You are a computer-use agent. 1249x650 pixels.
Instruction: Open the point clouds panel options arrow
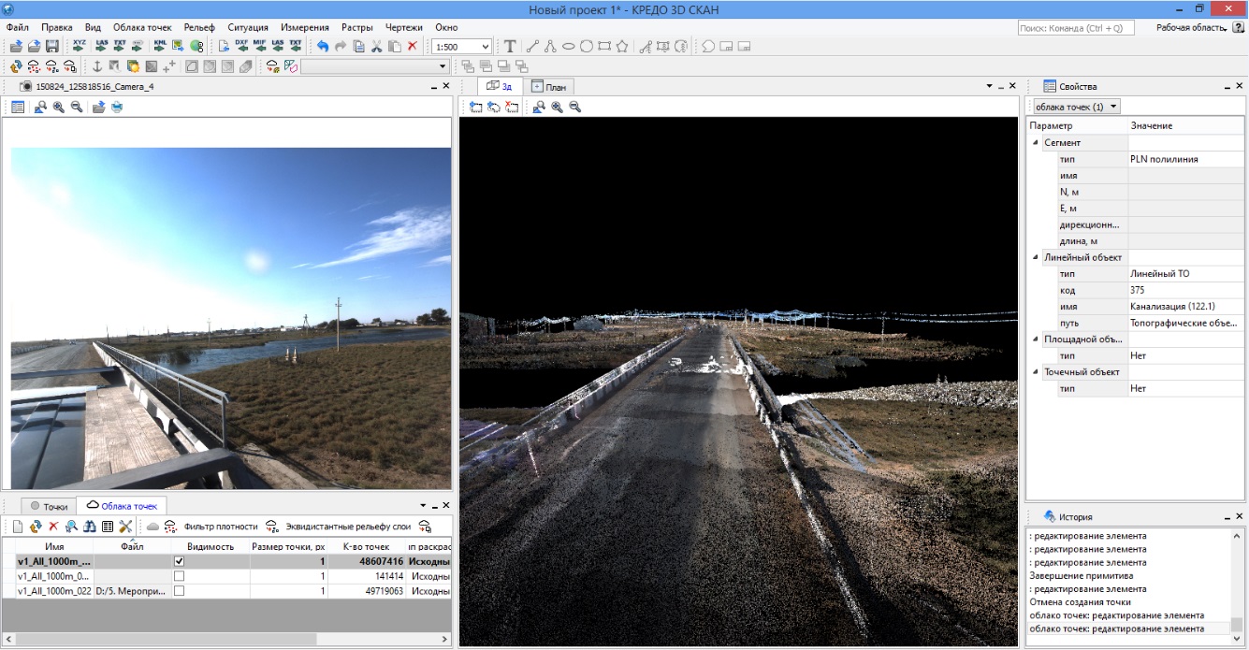click(x=423, y=506)
